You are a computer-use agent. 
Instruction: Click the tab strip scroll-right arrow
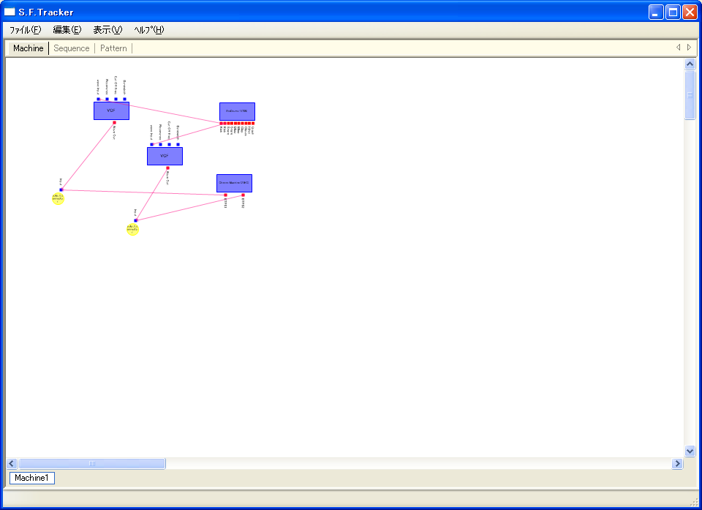pyautogui.click(x=689, y=48)
